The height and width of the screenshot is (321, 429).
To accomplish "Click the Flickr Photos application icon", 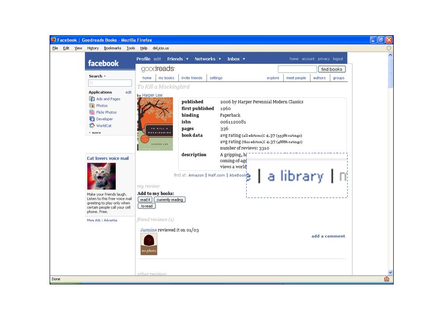I will click(x=92, y=112).
